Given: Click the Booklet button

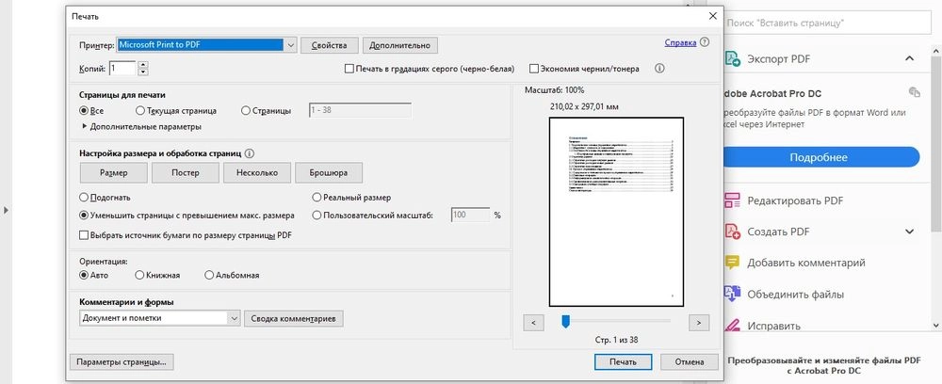Looking at the screenshot, I should [x=329, y=173].
